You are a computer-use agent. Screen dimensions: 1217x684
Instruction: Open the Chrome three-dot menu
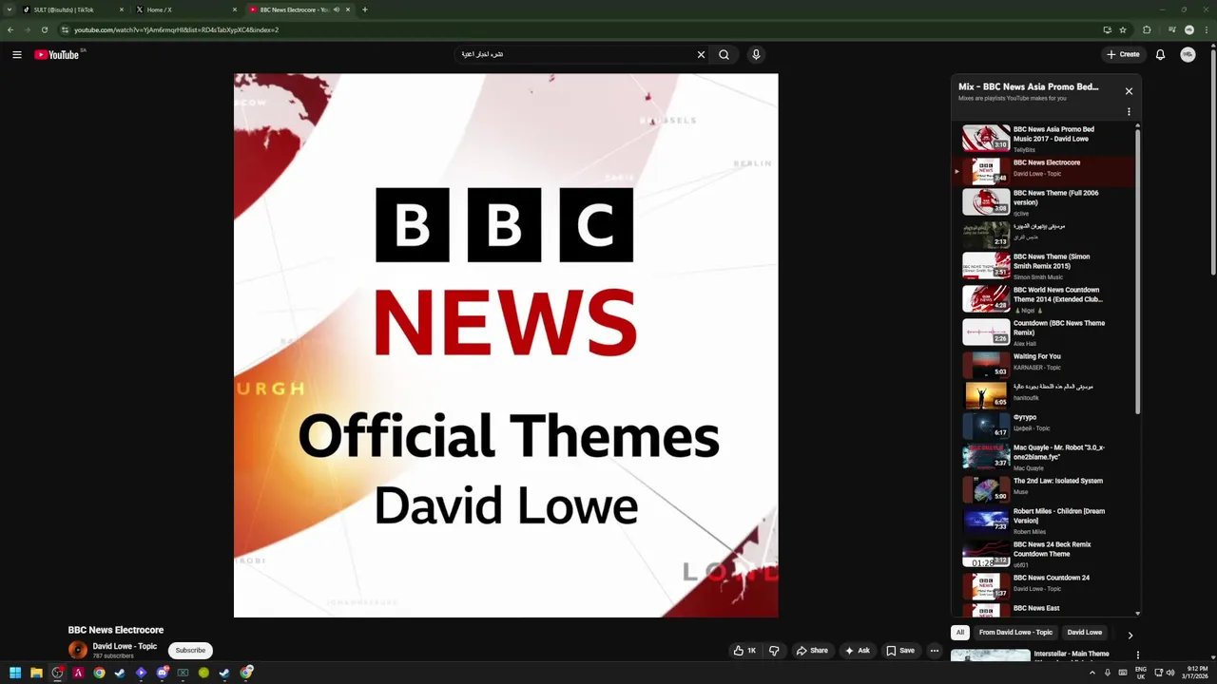tap(1205, 29)
